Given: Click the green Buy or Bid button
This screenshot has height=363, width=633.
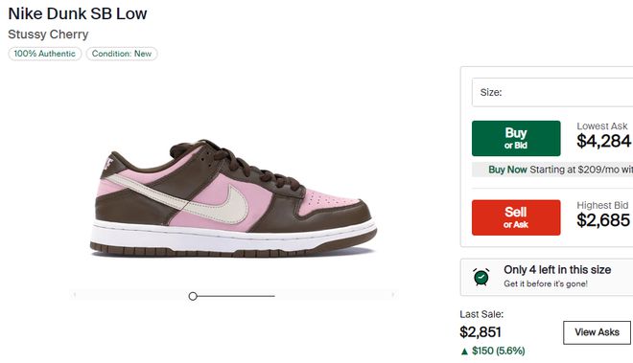Looking at the screenshot, I should click(516, 138).
